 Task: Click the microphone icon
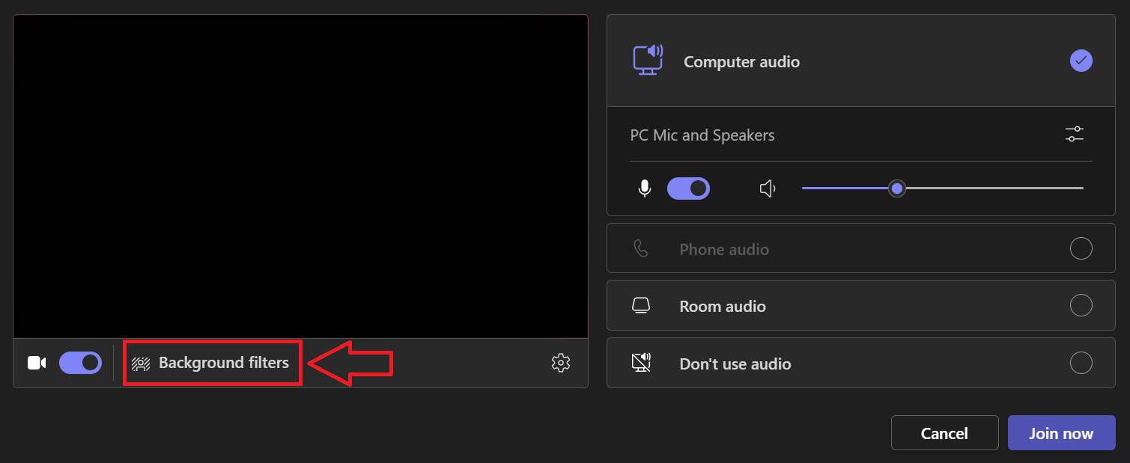(x=644, y=188)
